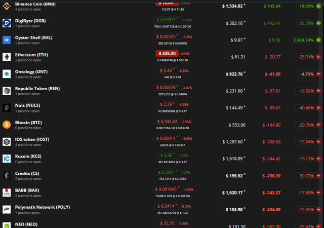Open the Kucoin (KCS) coin name

(28, 156)
